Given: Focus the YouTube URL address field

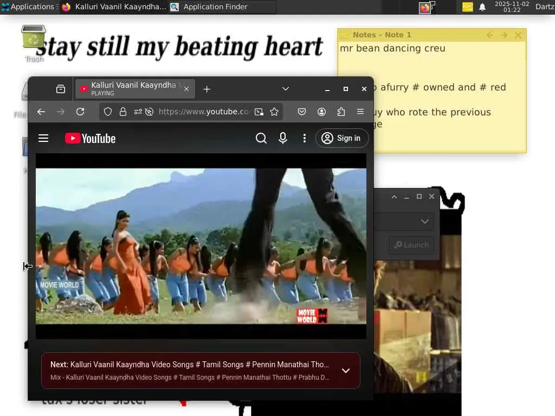Looking at the screenshot, I should click(x=204, y=112).
